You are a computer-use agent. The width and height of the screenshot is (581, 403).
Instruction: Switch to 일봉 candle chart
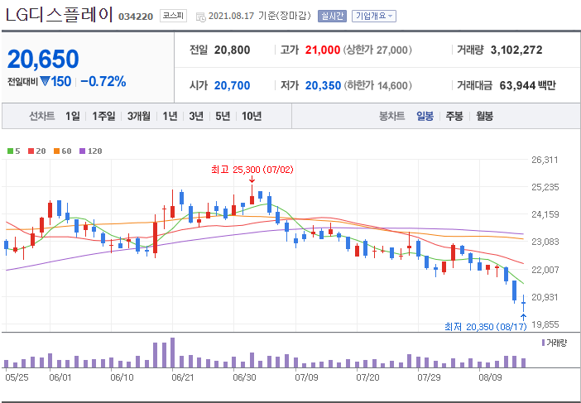[x=425, y=117]
